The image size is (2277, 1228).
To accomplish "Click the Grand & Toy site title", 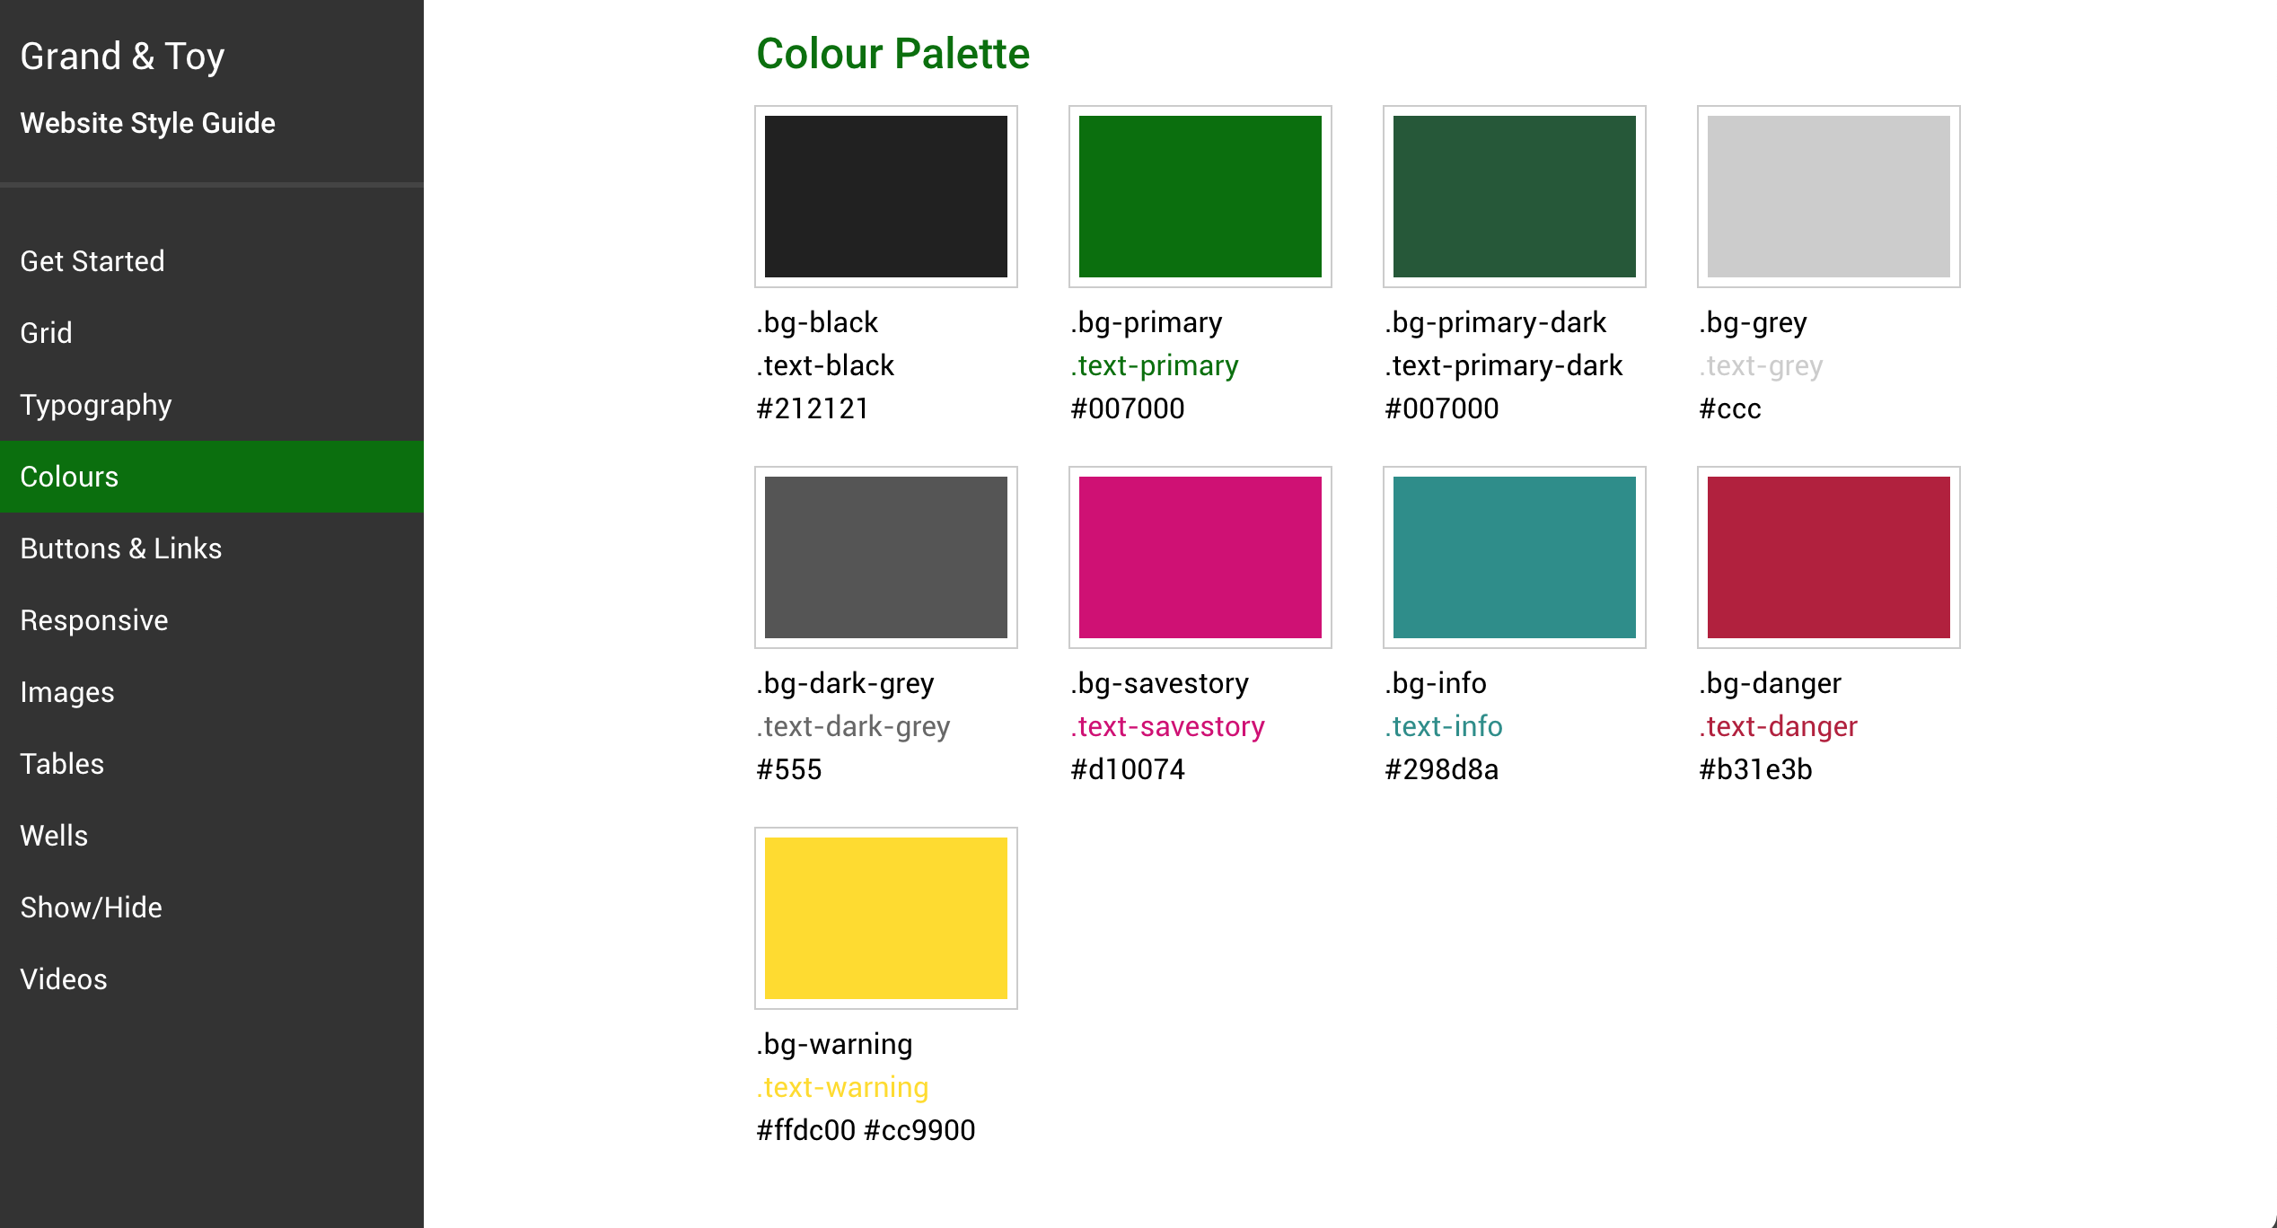I will pos(122,57).
